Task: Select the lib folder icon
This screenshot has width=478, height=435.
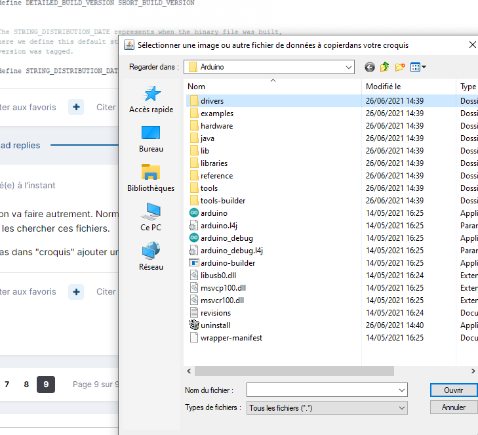Action: (x=194, y=151)
